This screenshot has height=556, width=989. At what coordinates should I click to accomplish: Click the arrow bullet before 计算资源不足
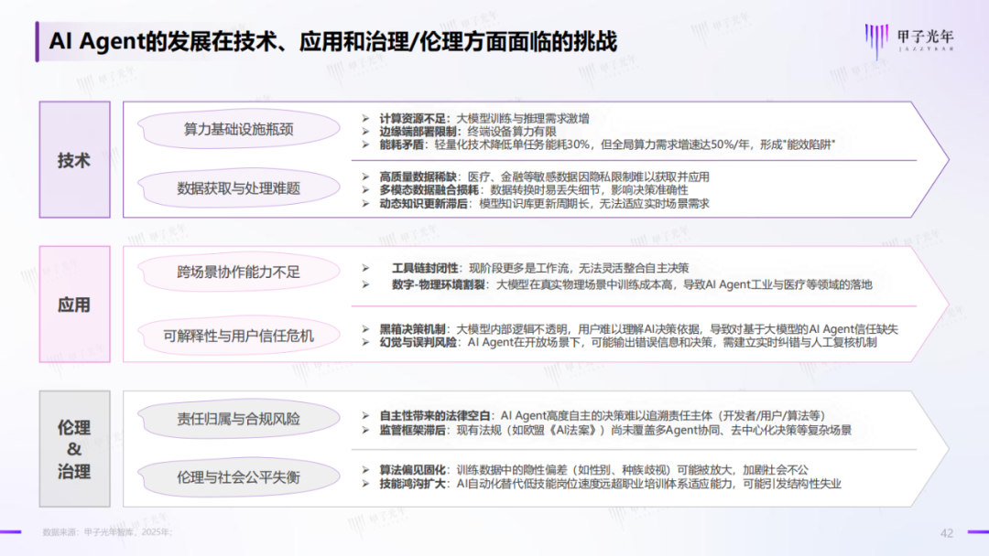click(x=365, y=118)
